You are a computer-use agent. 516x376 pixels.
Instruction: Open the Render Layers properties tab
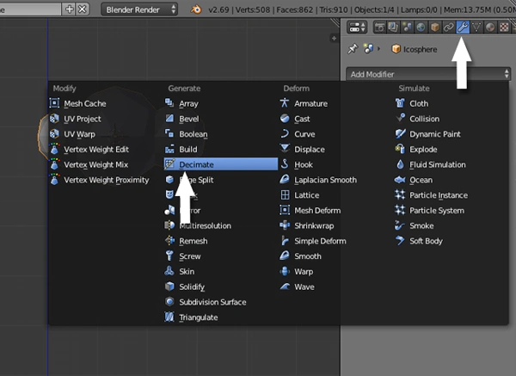coord(394,27)
